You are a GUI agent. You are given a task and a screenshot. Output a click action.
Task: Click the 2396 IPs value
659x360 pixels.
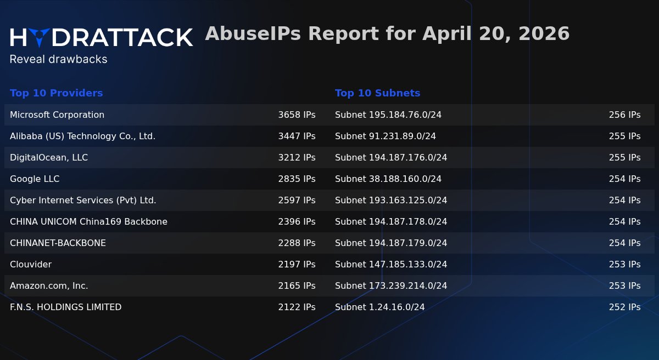point(297,222)
